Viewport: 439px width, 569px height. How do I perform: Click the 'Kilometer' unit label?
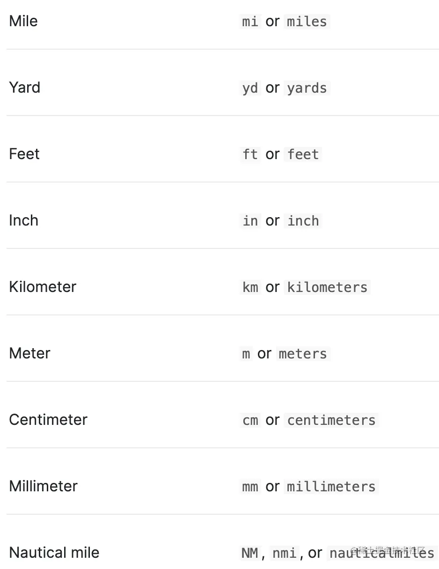[x=43, y=287]
